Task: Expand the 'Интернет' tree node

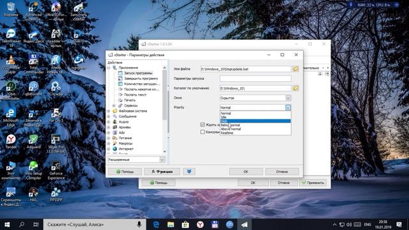Action: point(109,149)
